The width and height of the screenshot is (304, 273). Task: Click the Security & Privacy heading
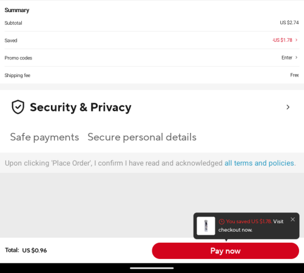(x=81, y=107)
